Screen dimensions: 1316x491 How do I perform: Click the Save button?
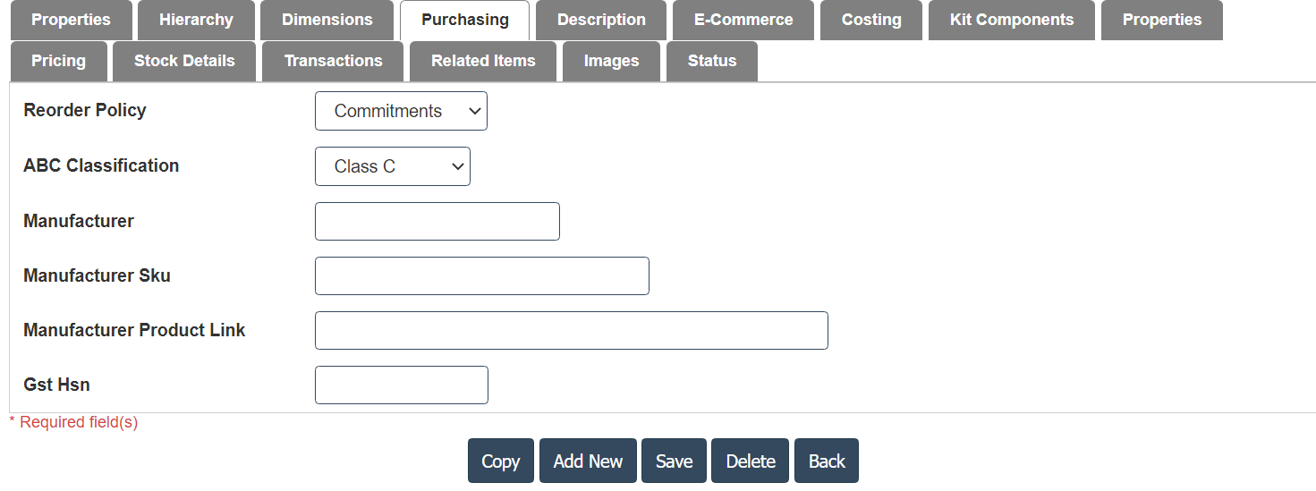(674, 461)
